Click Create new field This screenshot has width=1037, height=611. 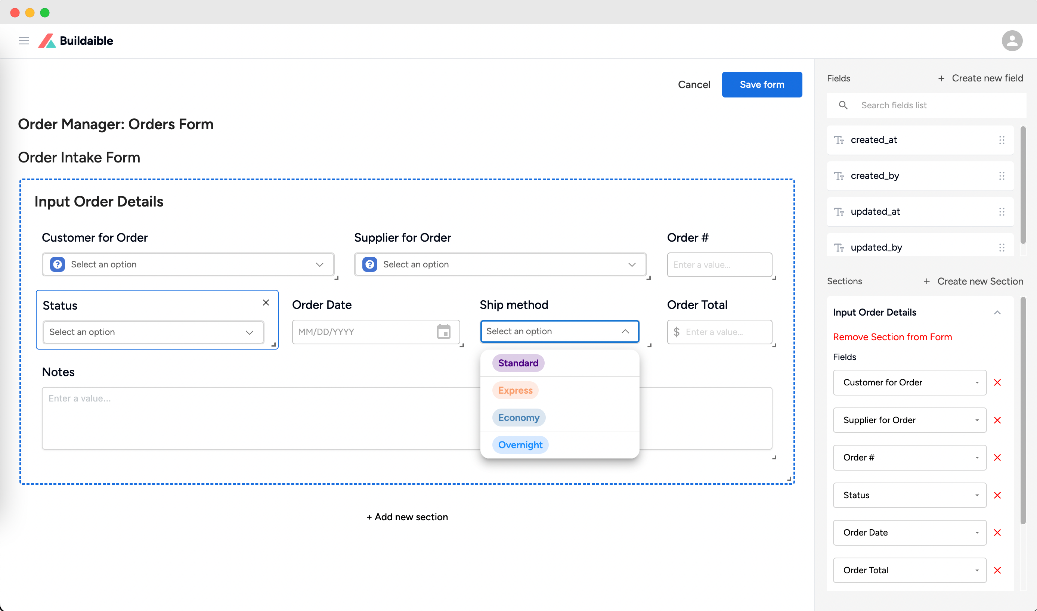[x=980, y=78]
